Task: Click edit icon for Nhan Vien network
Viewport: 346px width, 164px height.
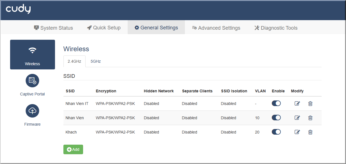Action: 297,118
